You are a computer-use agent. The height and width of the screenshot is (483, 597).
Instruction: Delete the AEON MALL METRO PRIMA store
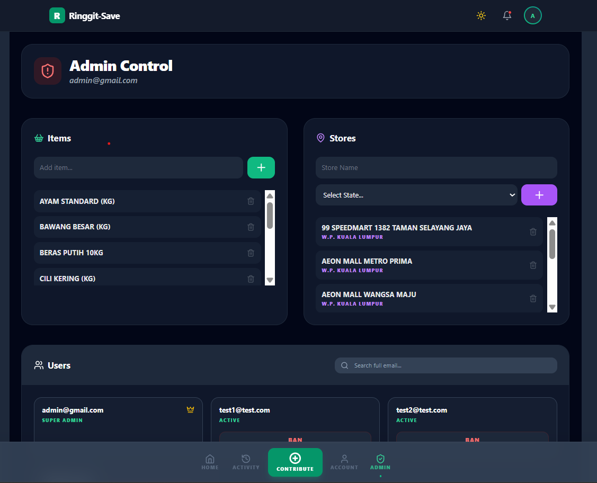(x=533, y=265)
